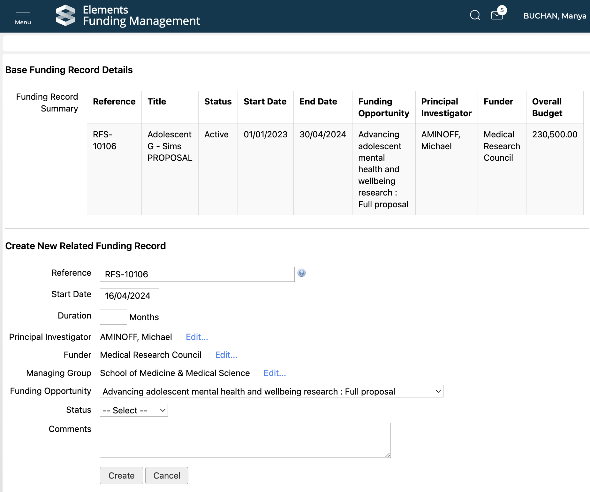Focus the Reference input field
This screenshot has width=590, height=492.
pyautogui.click(x=197, y=274)
